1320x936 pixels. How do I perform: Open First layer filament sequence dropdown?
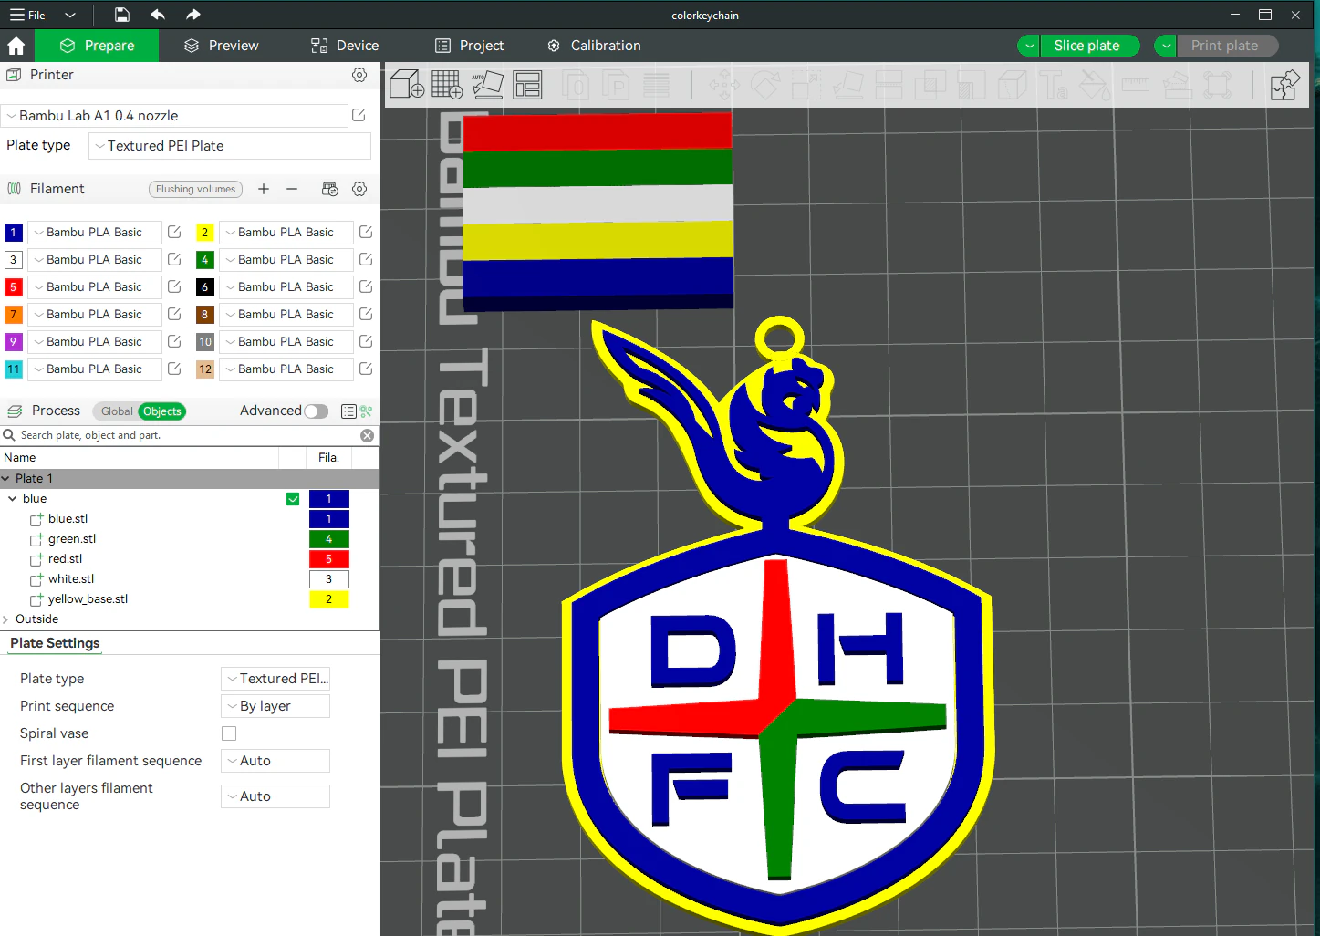[275, 761]
